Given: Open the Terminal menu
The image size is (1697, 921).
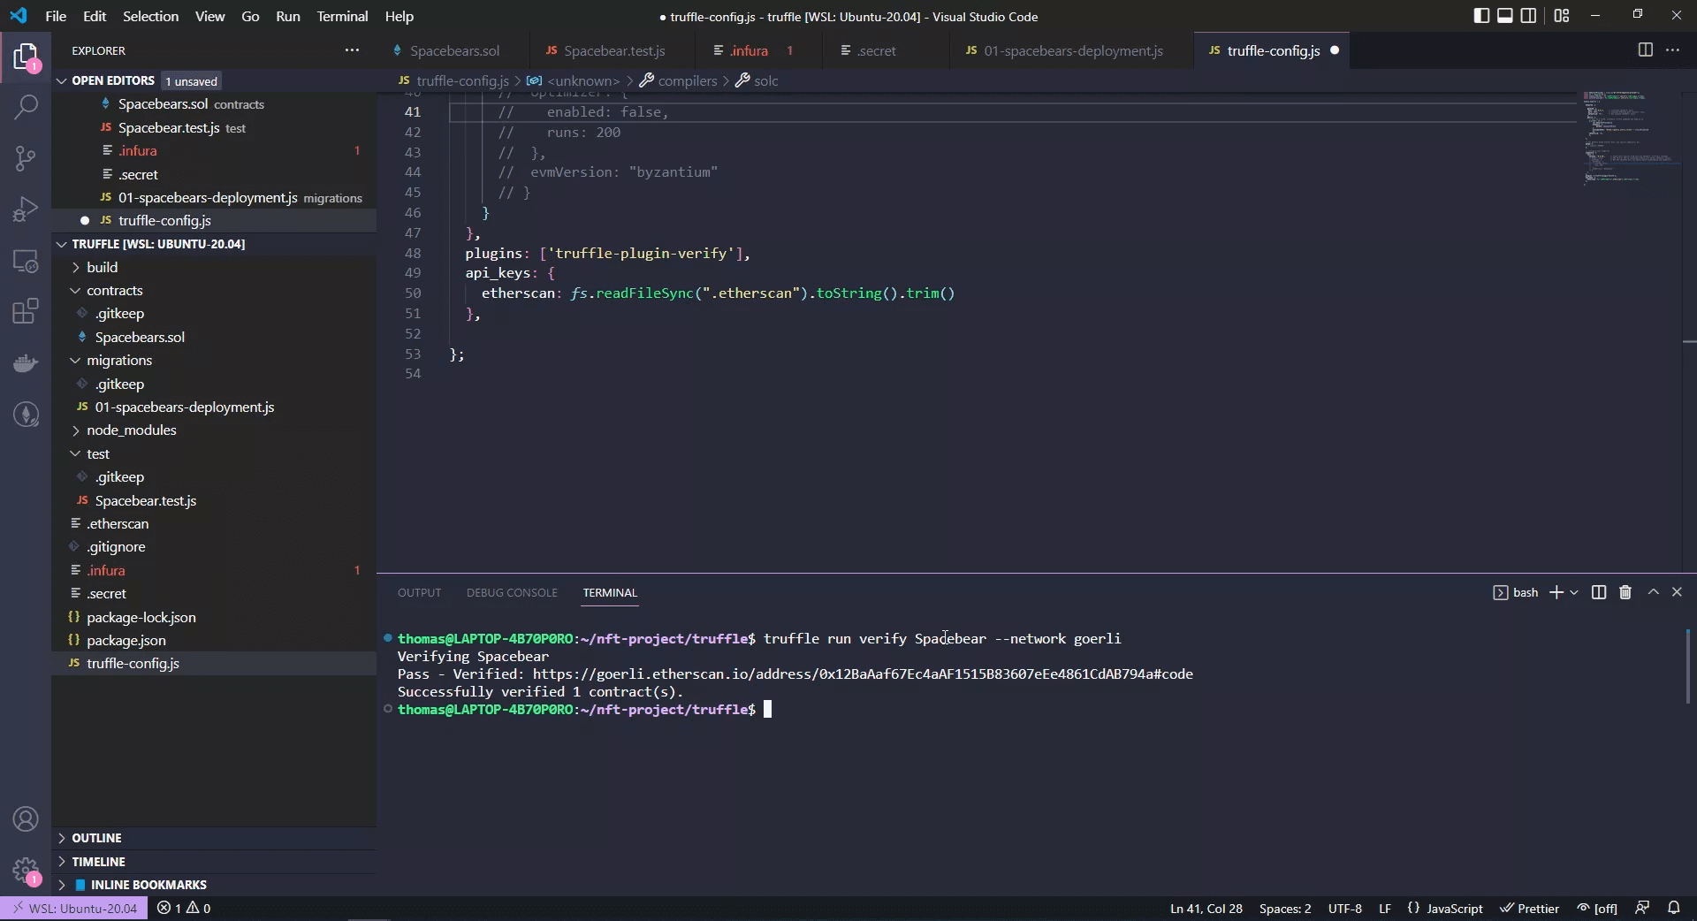Looking at the screenshot, I should pos(342,16).
